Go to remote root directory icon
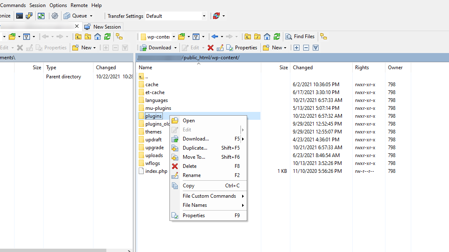The height and width of the screenshot is (252, 449). point(258,36)
